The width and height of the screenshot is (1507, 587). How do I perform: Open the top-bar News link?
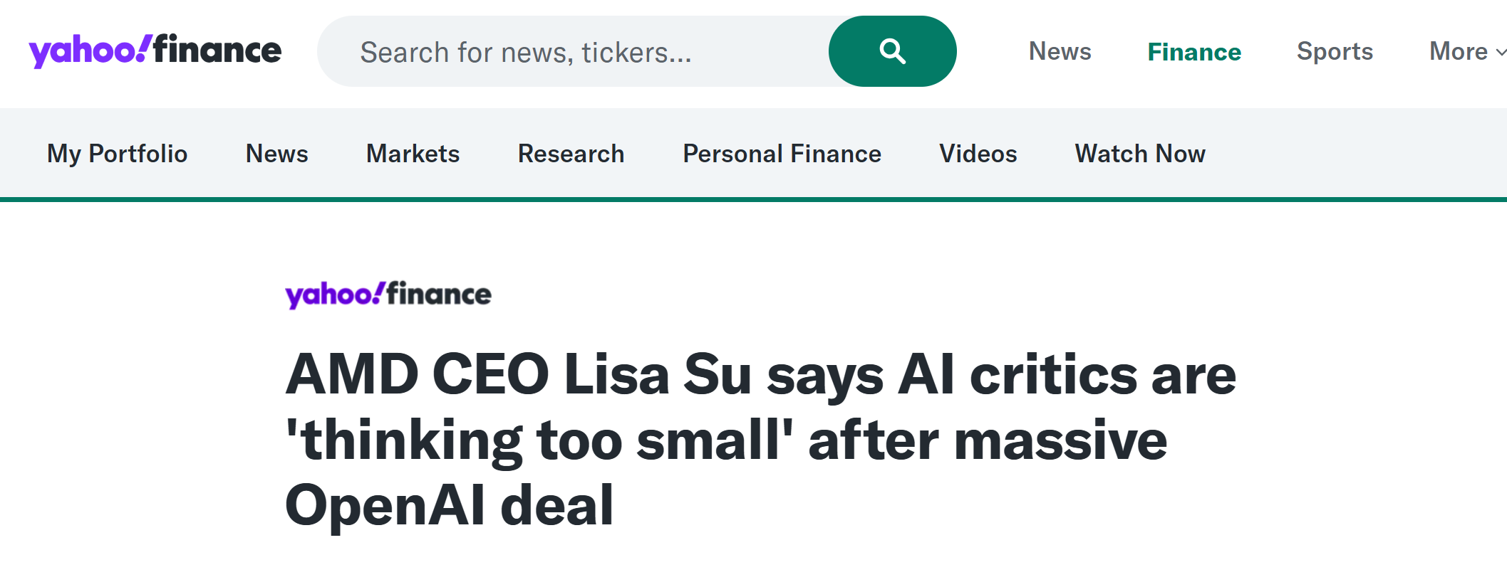tap(1060, 51)
